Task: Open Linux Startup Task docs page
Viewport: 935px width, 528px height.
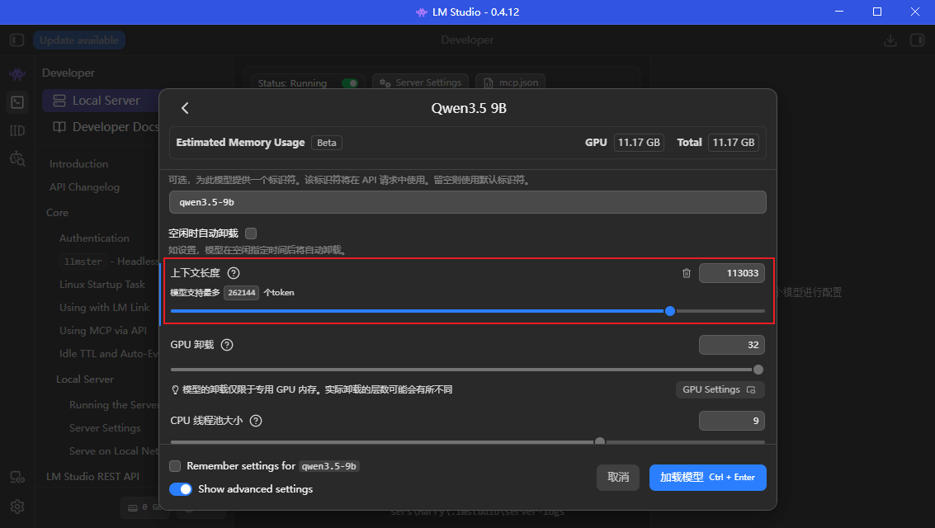Action: [x=102, y=285]
